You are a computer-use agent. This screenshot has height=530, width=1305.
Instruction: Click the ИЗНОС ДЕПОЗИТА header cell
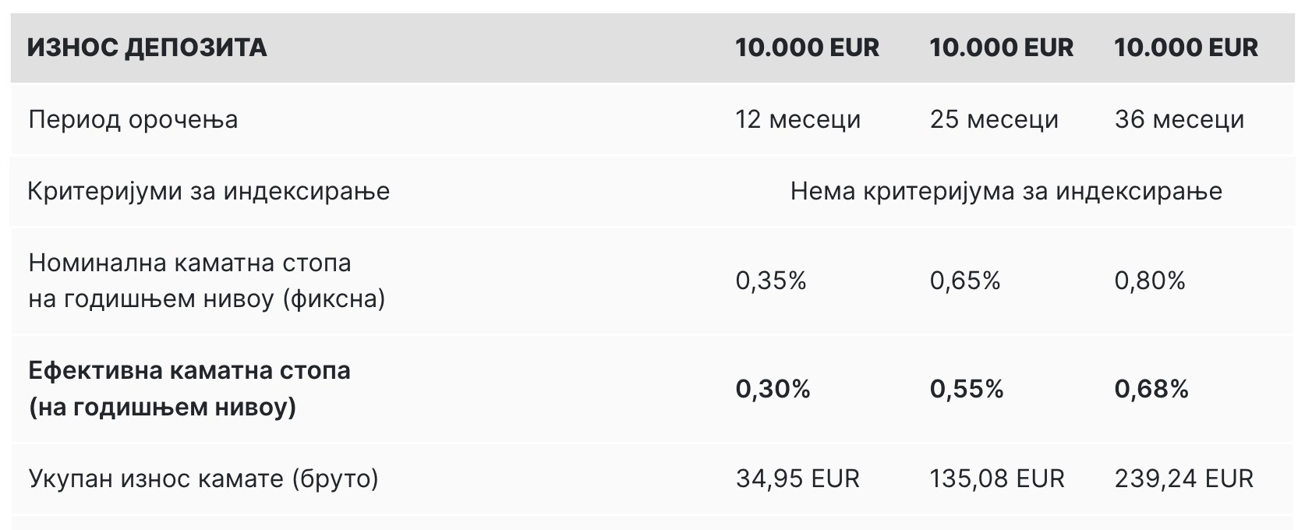pyautogui.click(x=147, y=48)
